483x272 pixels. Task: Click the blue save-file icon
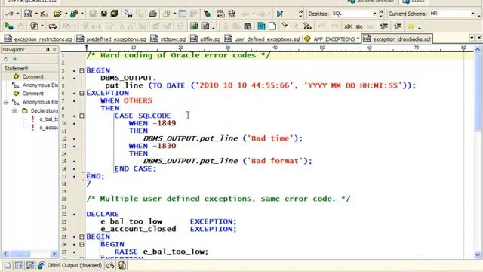[261, 26]
